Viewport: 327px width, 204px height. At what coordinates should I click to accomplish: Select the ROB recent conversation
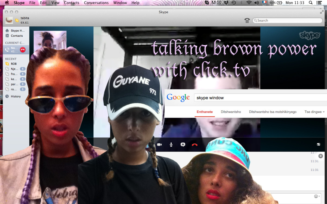coord(14,64)
